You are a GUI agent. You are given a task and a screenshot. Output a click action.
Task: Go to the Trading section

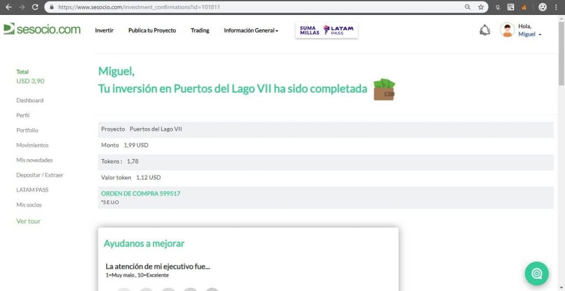click(x=200, y=31)
